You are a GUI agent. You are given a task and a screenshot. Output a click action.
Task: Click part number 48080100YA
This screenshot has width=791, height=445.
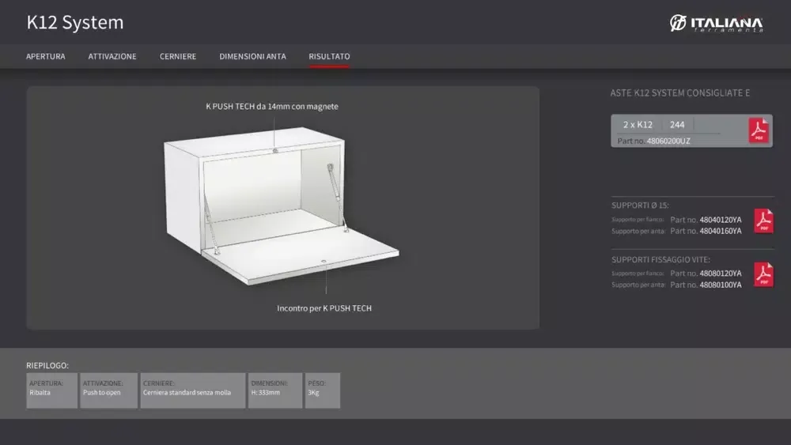(x=721, y=285)
